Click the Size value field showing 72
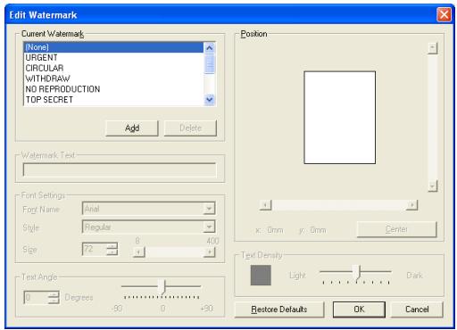457x330 pixels. coord(94,249)
